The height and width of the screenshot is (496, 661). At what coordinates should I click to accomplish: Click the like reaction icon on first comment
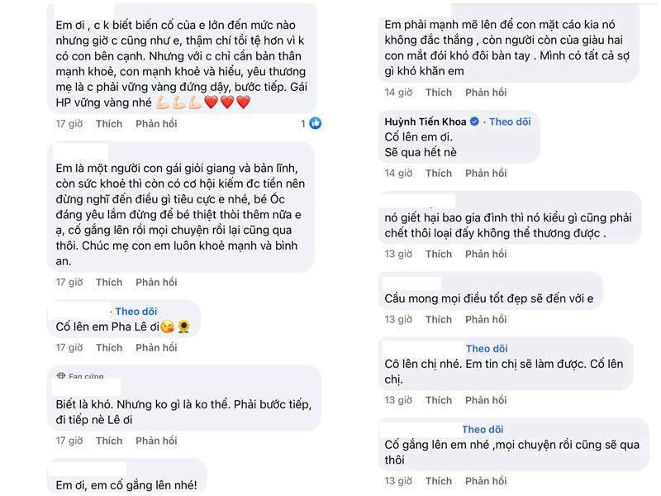point(316,123)
